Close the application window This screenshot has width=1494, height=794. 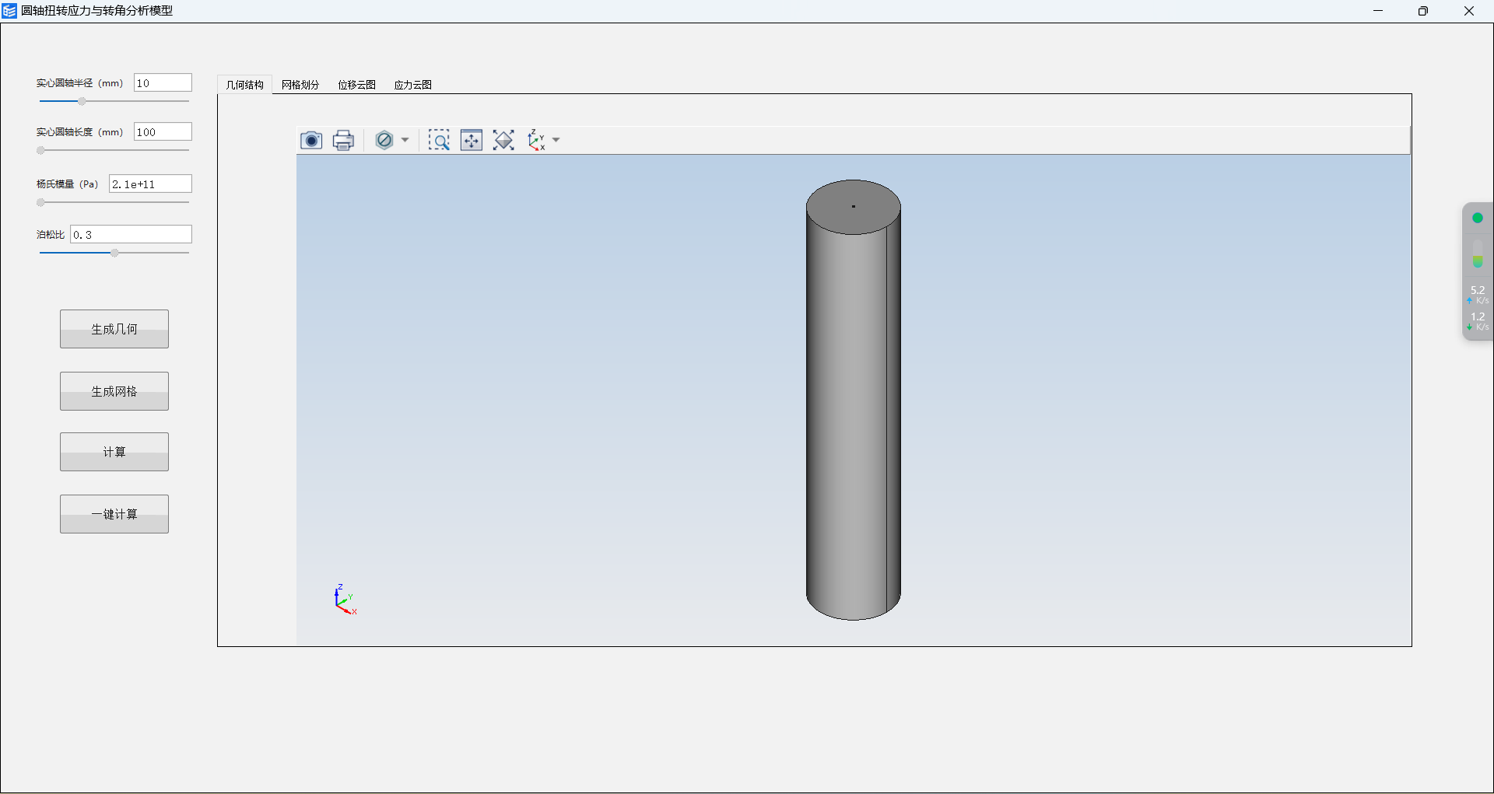click(1469, 11)
